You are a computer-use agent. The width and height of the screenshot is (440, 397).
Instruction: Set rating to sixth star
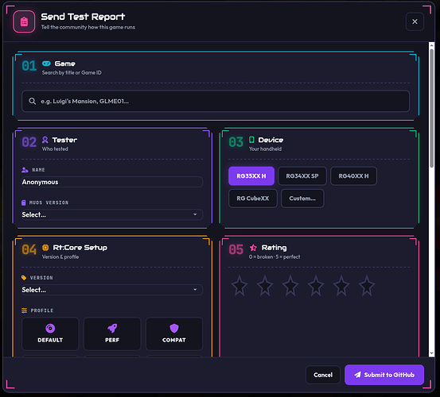click(x=367, y=286)
